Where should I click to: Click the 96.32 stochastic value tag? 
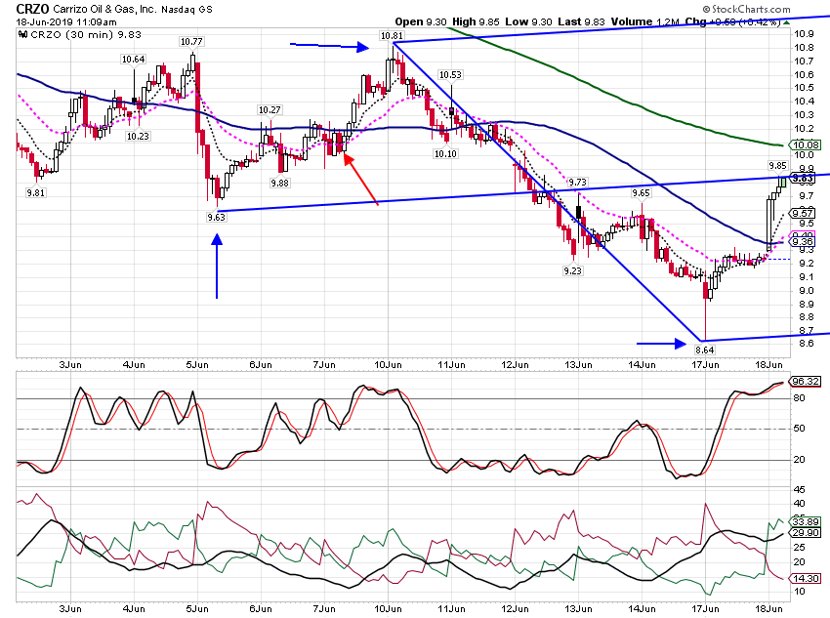pos(806,381)
